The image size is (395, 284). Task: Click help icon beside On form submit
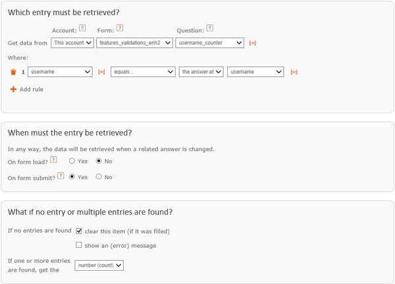pos(61,175)
